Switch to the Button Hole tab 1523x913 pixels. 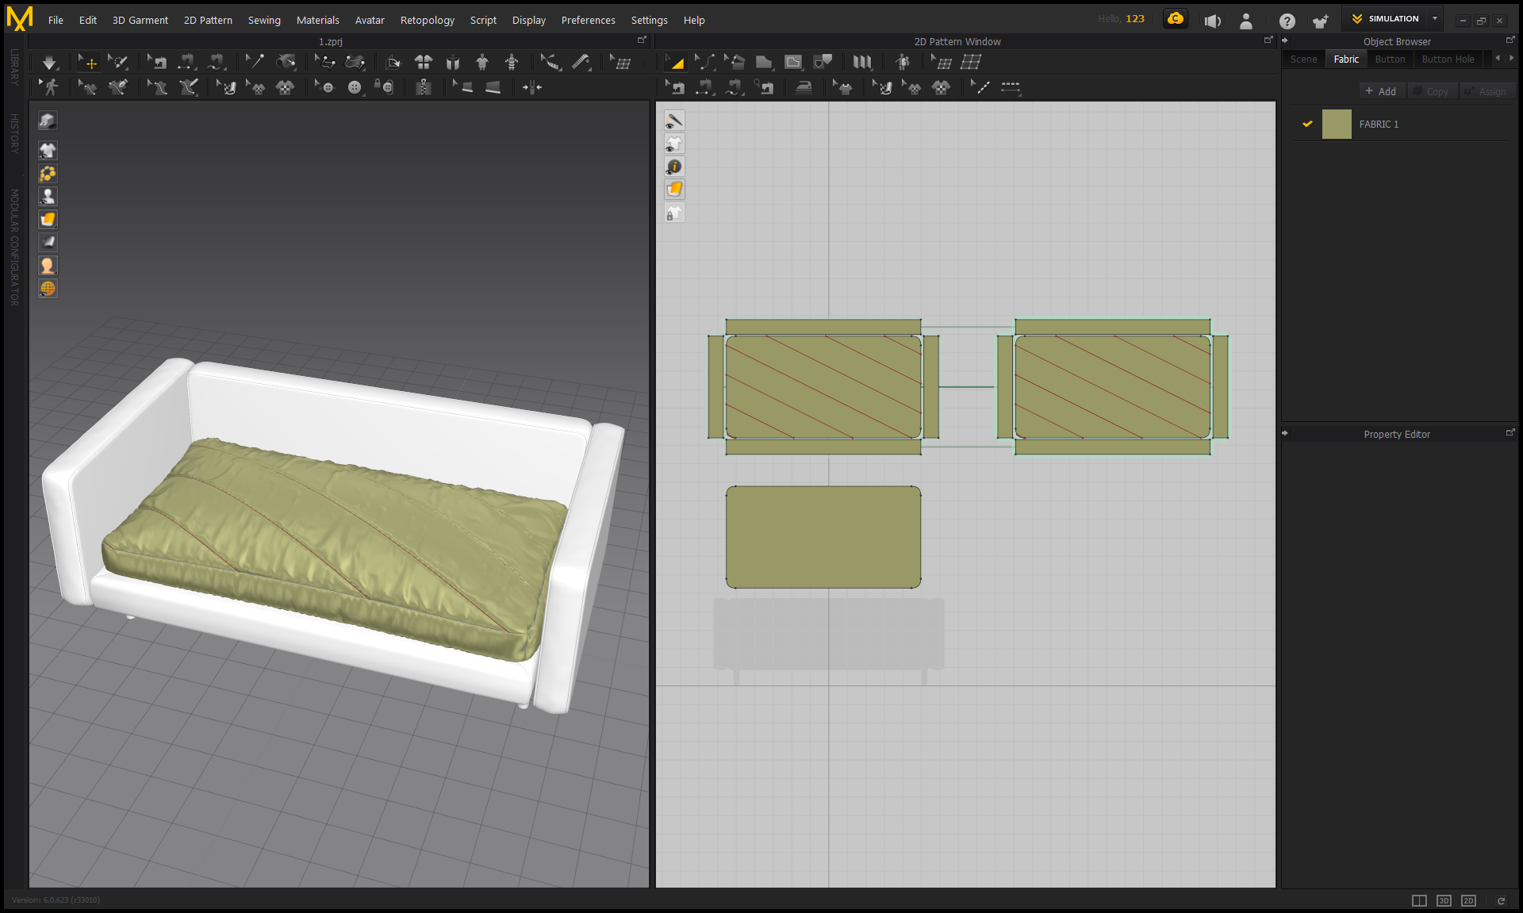[1448, 59]
